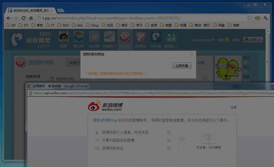Open the blog bookmarks folder
Screen dimensions: 274x167
(92, 25)
